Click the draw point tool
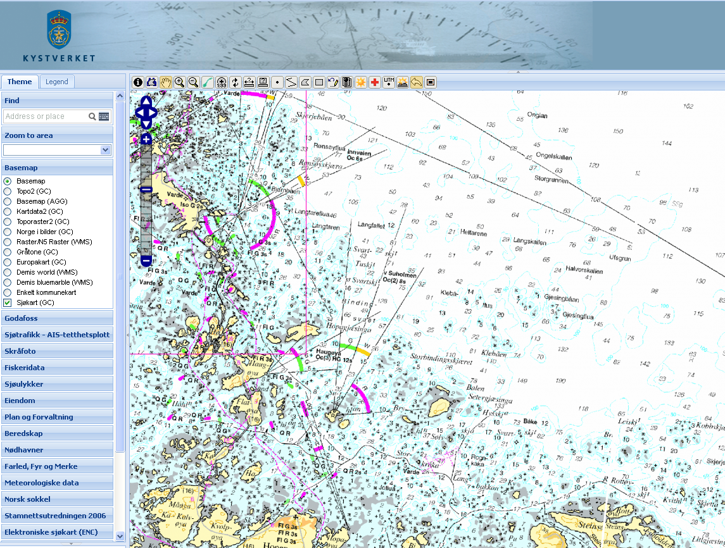Viewport: 725px width, 548px height. 277,82
